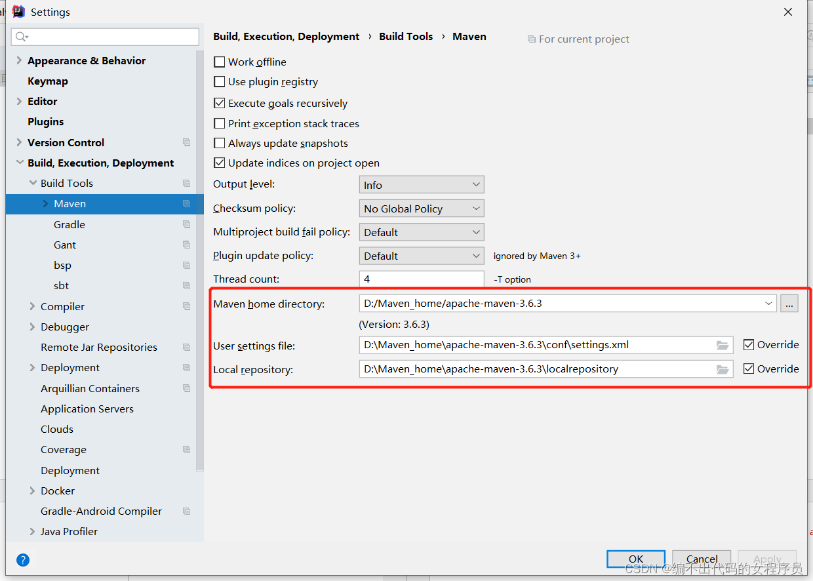This screenshot has width=813, height=581.
Task: Click Build, Execution, Deployment breadcrumb
Action: pyautogui.click(x=287, y=37)
